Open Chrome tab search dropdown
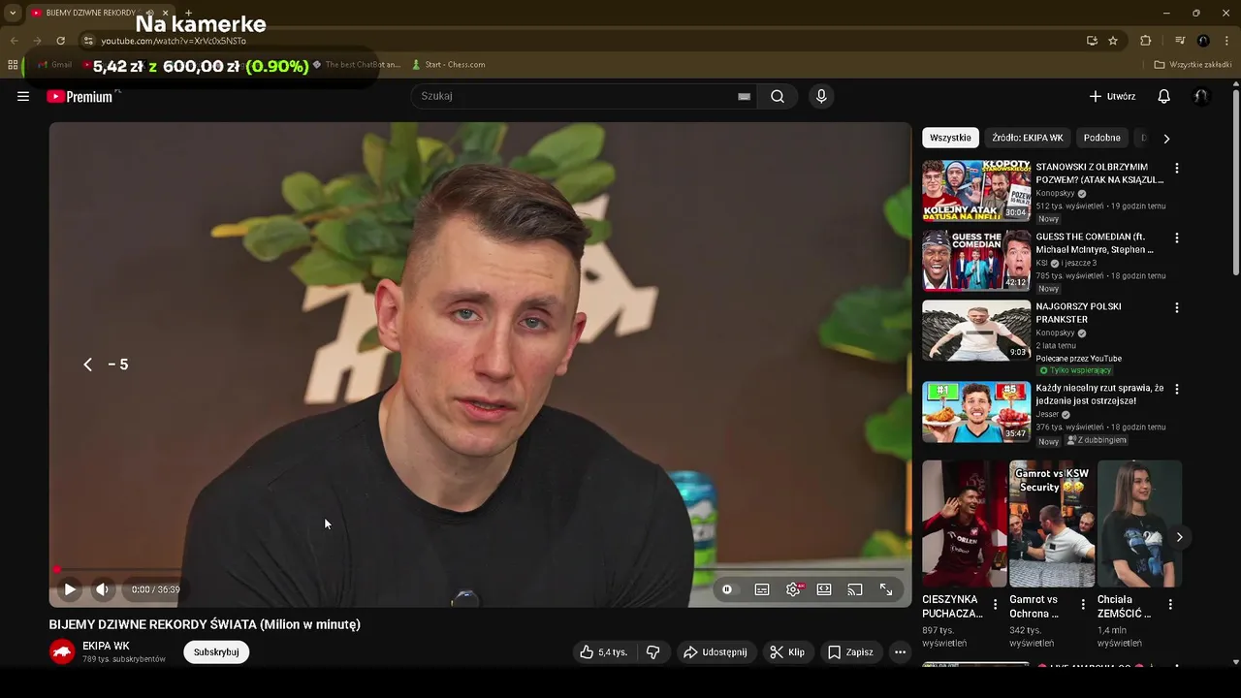 pyautogui.click(x=13, y=13)
